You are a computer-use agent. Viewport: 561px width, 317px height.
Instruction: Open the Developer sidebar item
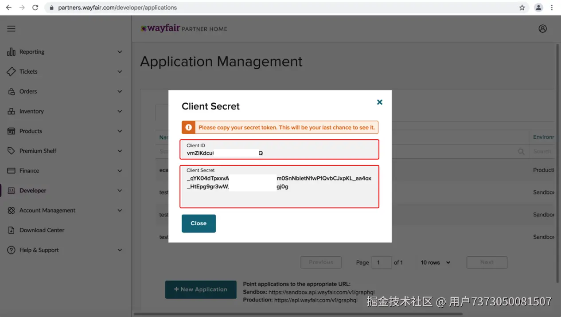tap(66, 191)
